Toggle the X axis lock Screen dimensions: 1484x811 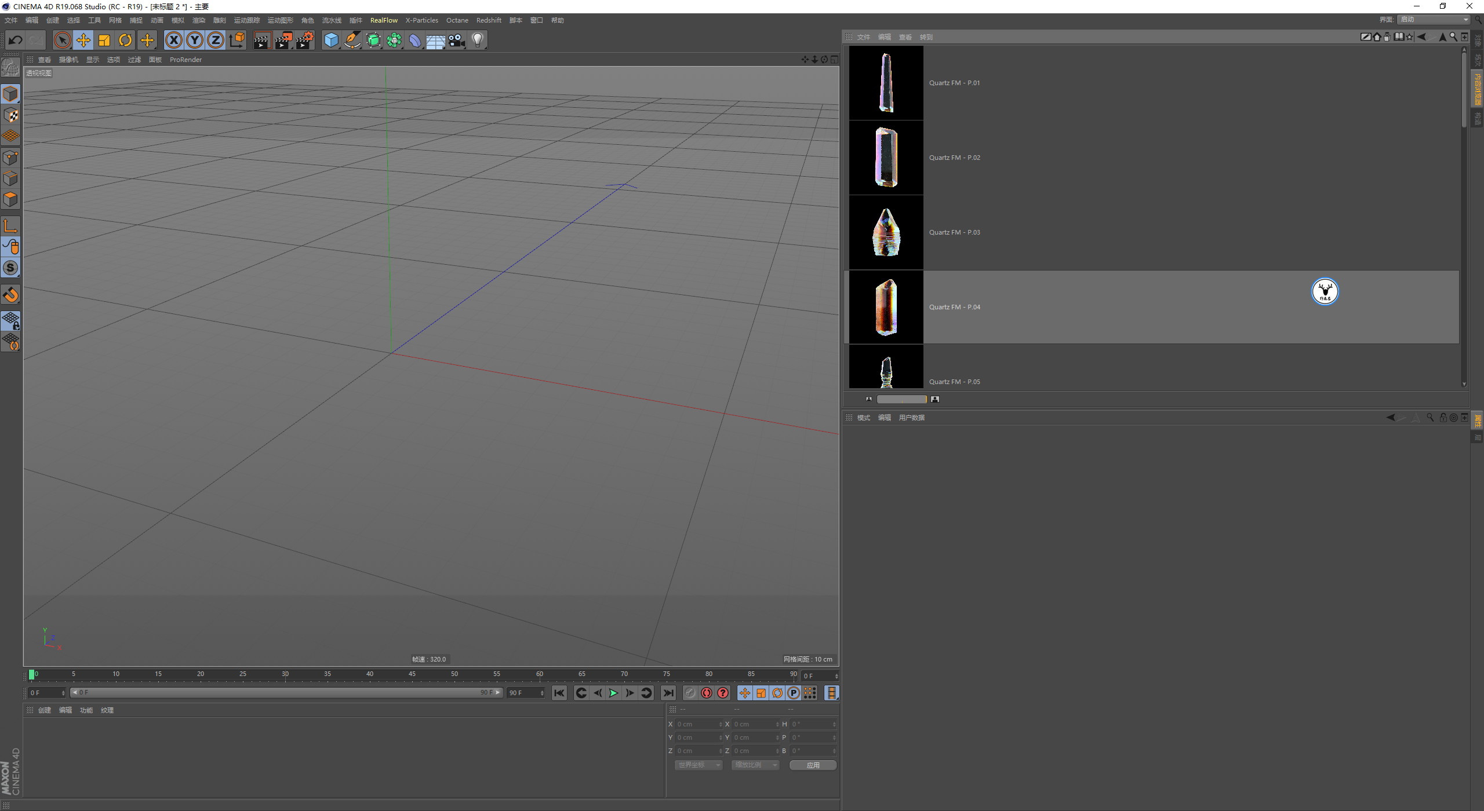(x=173, y=40)
